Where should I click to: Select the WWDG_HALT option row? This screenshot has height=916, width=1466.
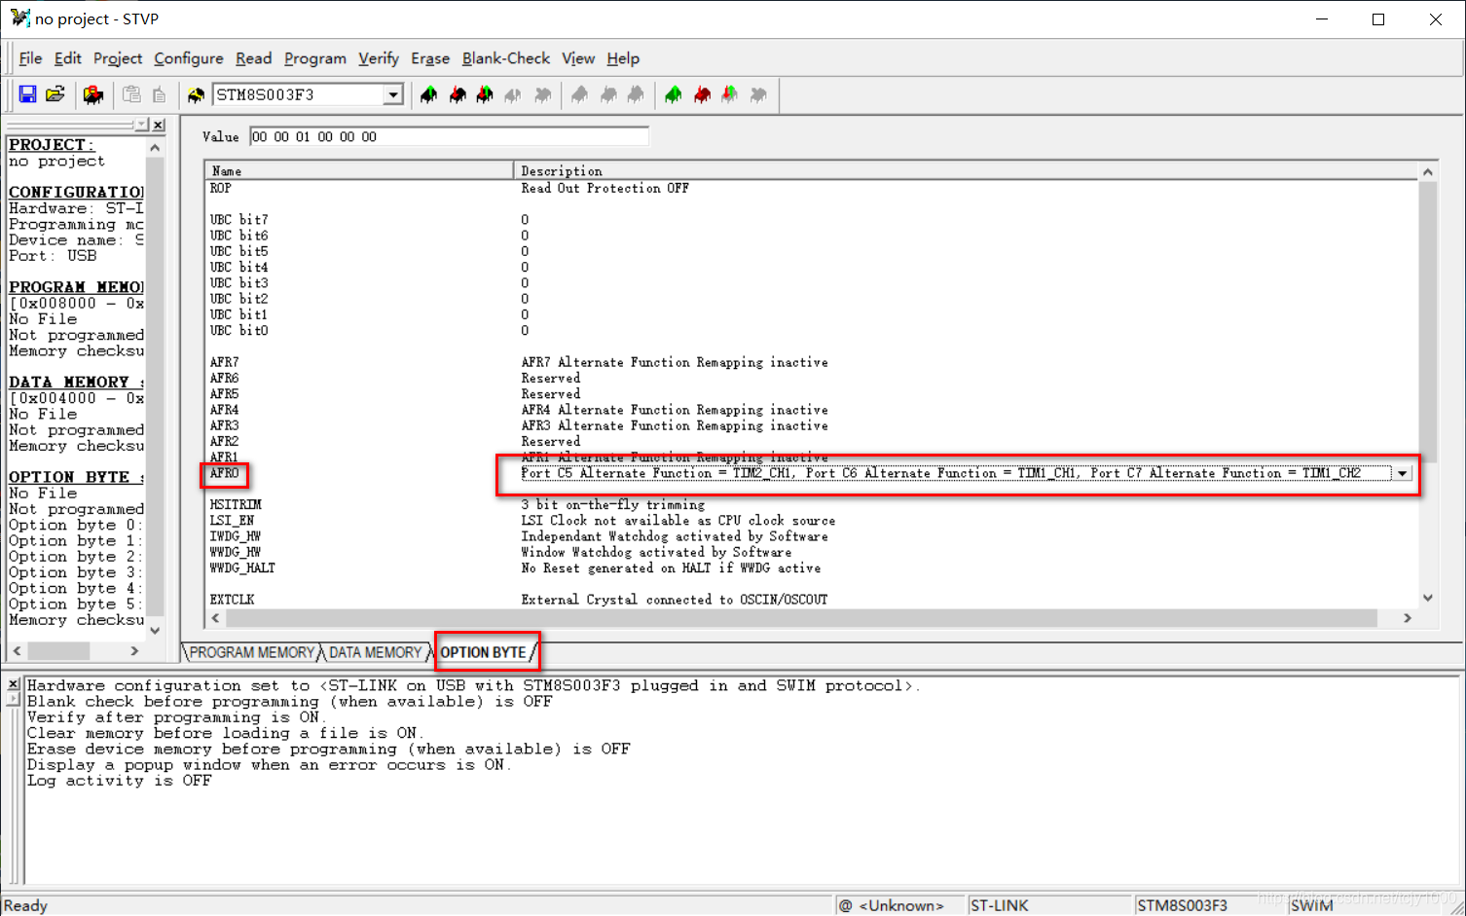tap(243, 568)
